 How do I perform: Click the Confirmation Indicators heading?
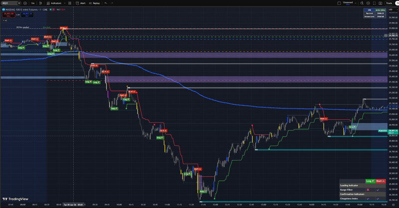point(352,194)
